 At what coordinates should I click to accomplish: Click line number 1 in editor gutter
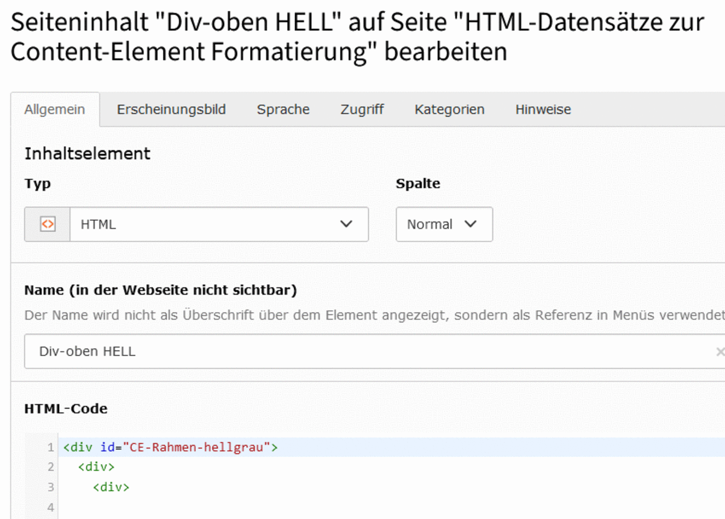coord(51,447)
